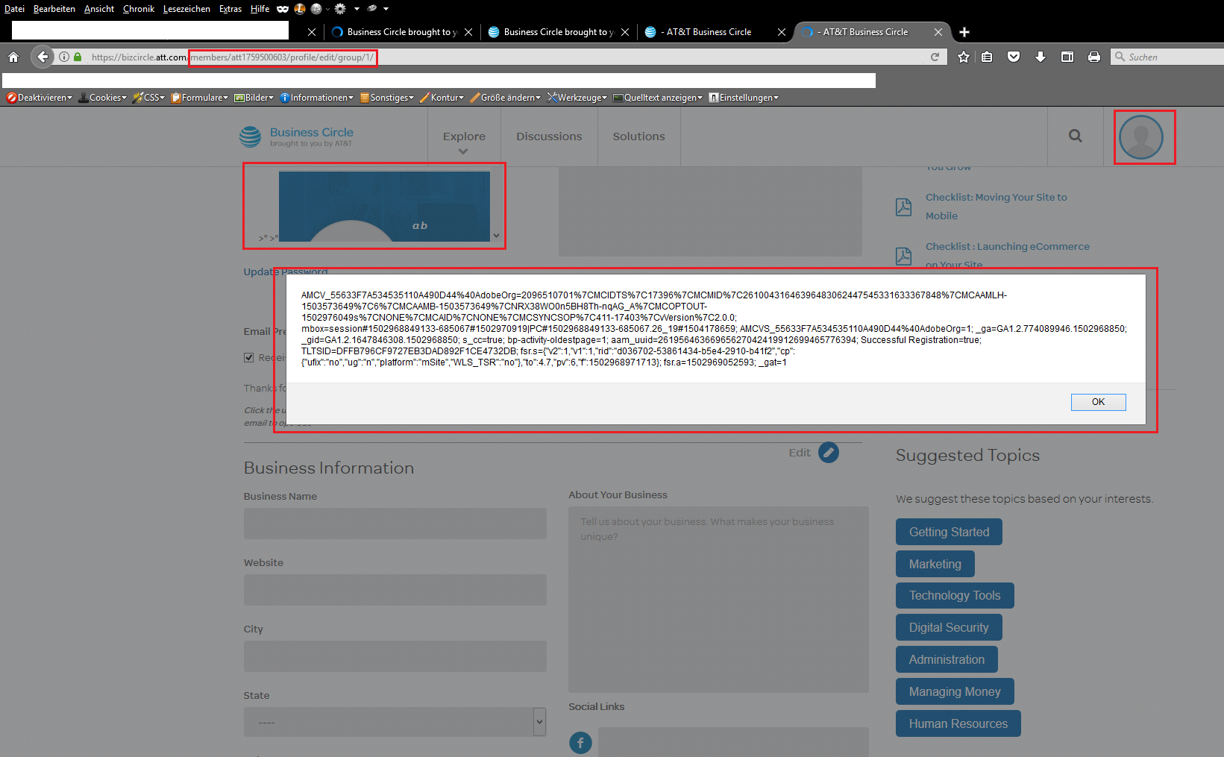Click OK in the cookie alert dialog

pos(1098,402)
